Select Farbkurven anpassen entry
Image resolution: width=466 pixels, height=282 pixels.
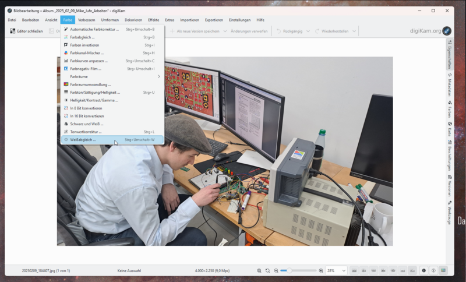click(x=112, y=61)
